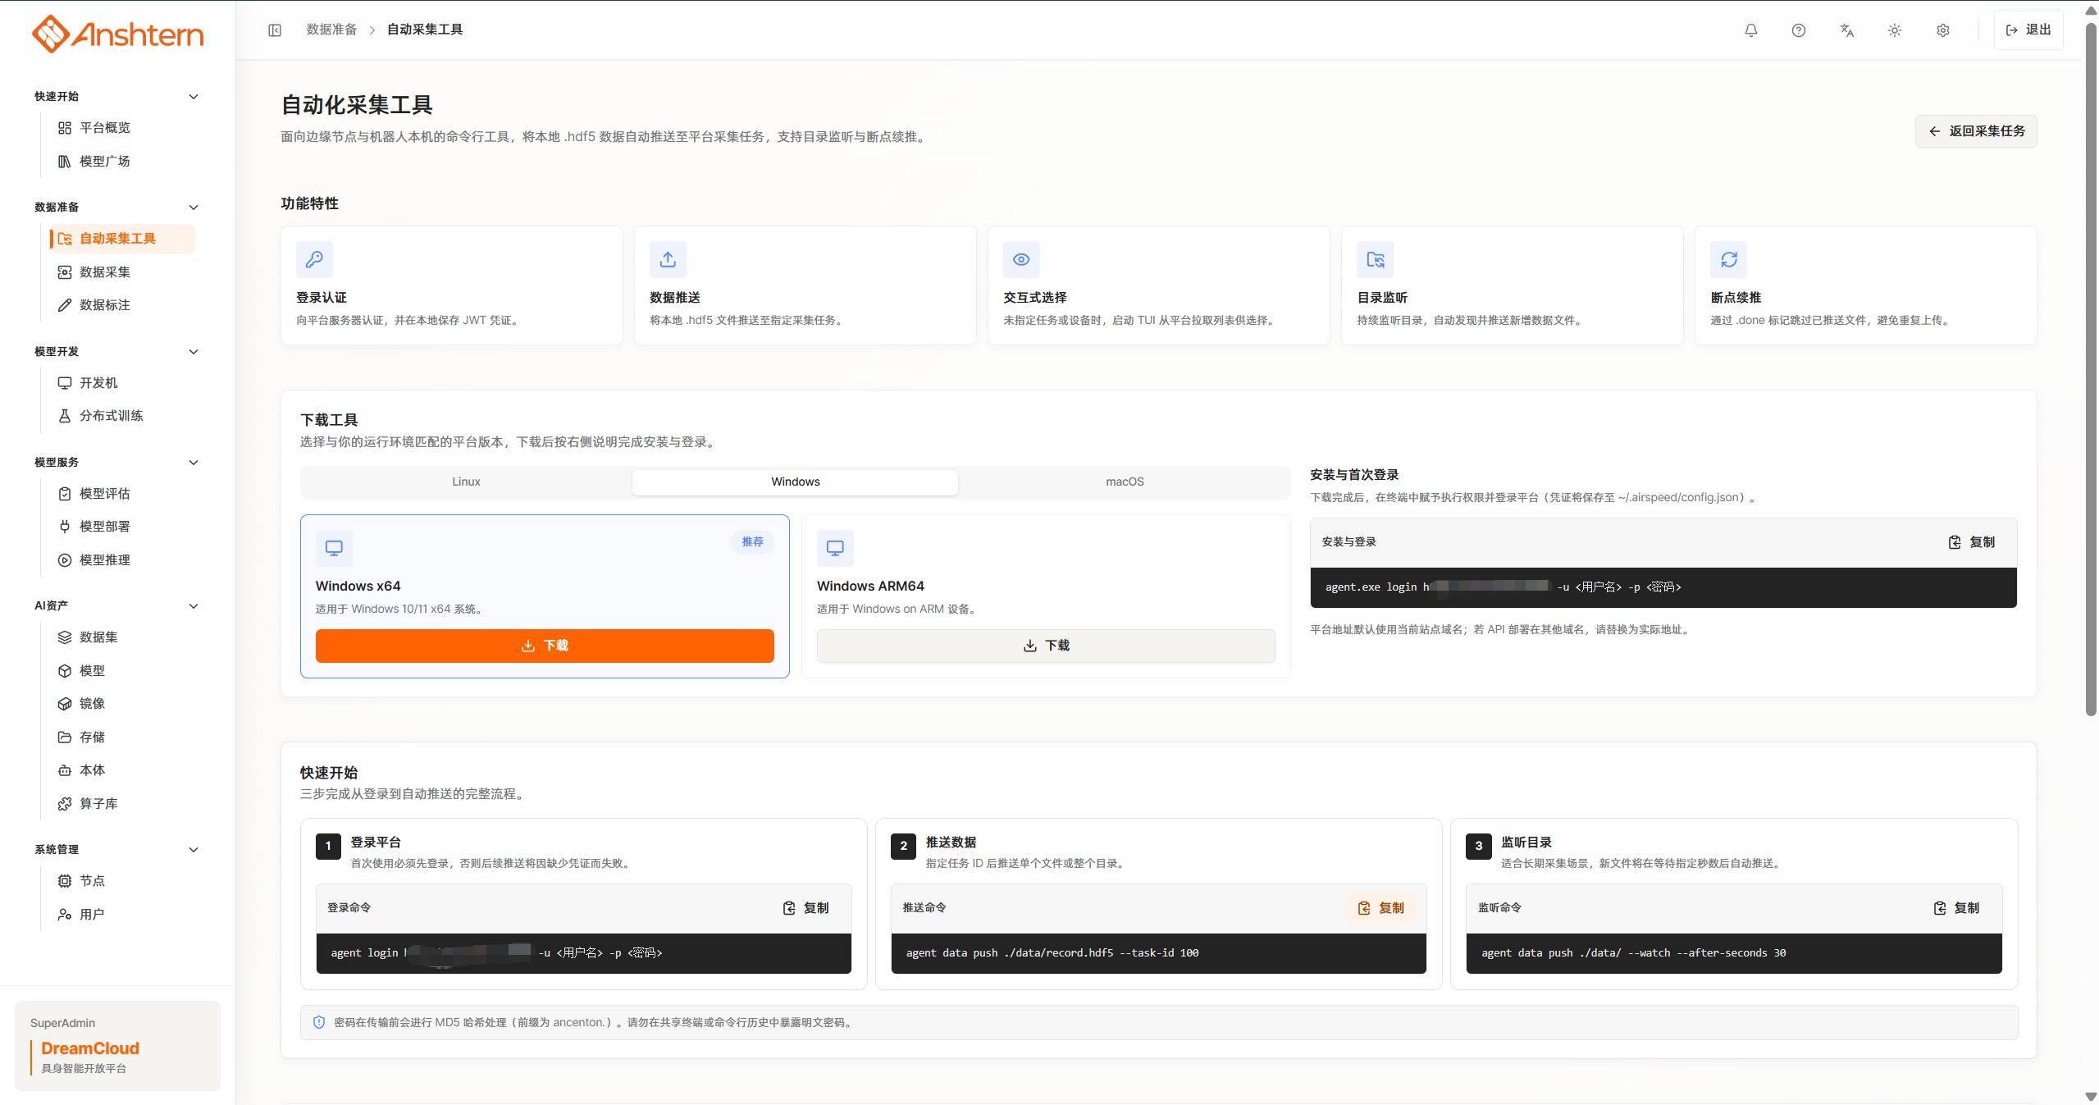The image size is (2099, 1105).
Task: Copy the 监听命令 command
Action: (1956, 908)
